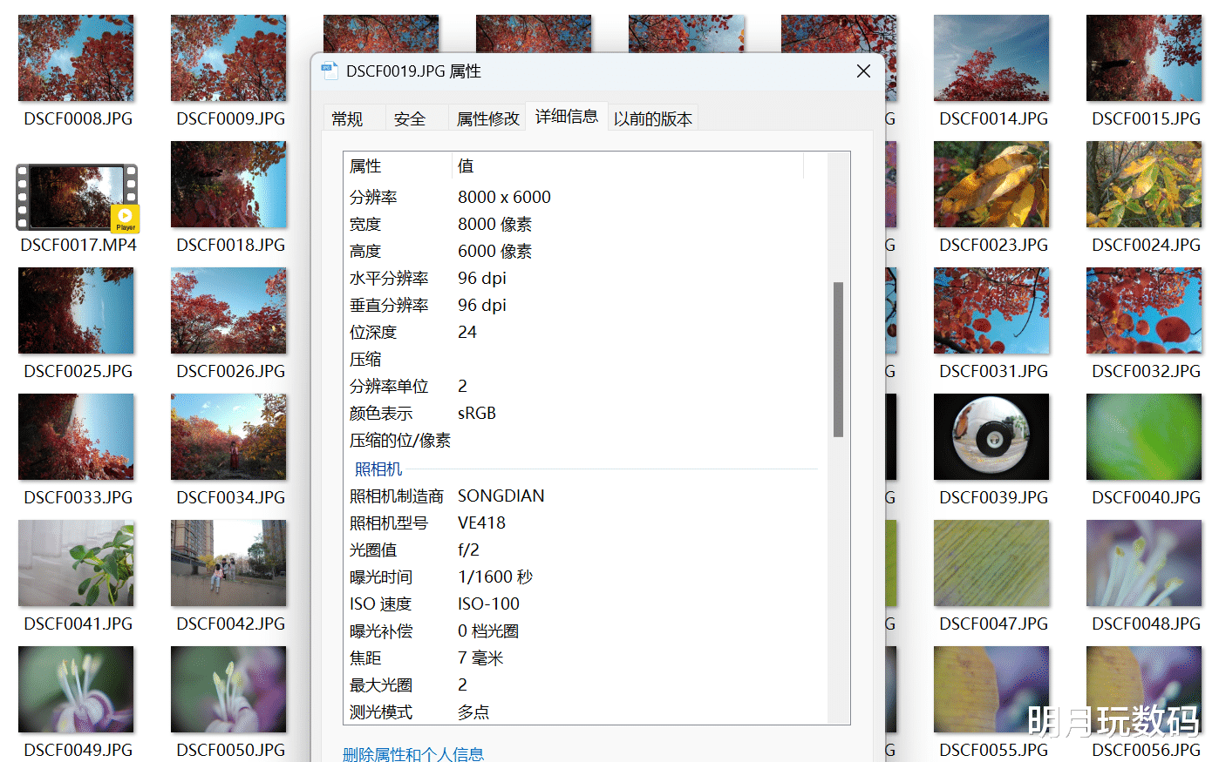Click the DSCF0050.JPG thumbnail
Screen dimensions: 1219x762
tap(228, 689)
